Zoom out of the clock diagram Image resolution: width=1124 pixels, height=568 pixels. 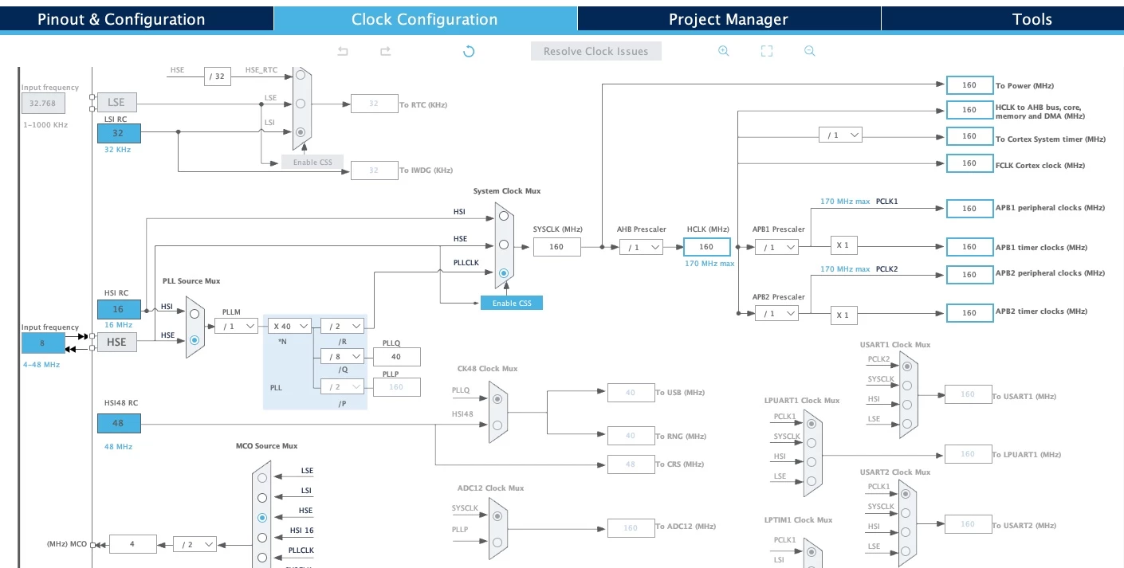pos(810,51)
